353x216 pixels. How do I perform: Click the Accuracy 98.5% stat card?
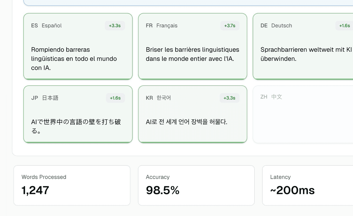pos(196,185)
